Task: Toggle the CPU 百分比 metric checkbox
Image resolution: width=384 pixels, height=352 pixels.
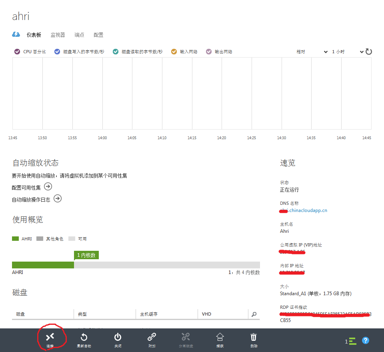Action: (x=17, y=52)
